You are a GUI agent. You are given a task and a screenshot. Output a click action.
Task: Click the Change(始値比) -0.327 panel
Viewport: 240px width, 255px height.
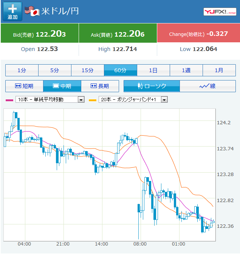[x=198, y=34]
